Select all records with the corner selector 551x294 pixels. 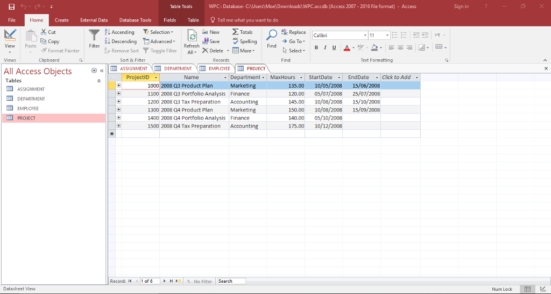pyautogui.click(x=112, y=78)
